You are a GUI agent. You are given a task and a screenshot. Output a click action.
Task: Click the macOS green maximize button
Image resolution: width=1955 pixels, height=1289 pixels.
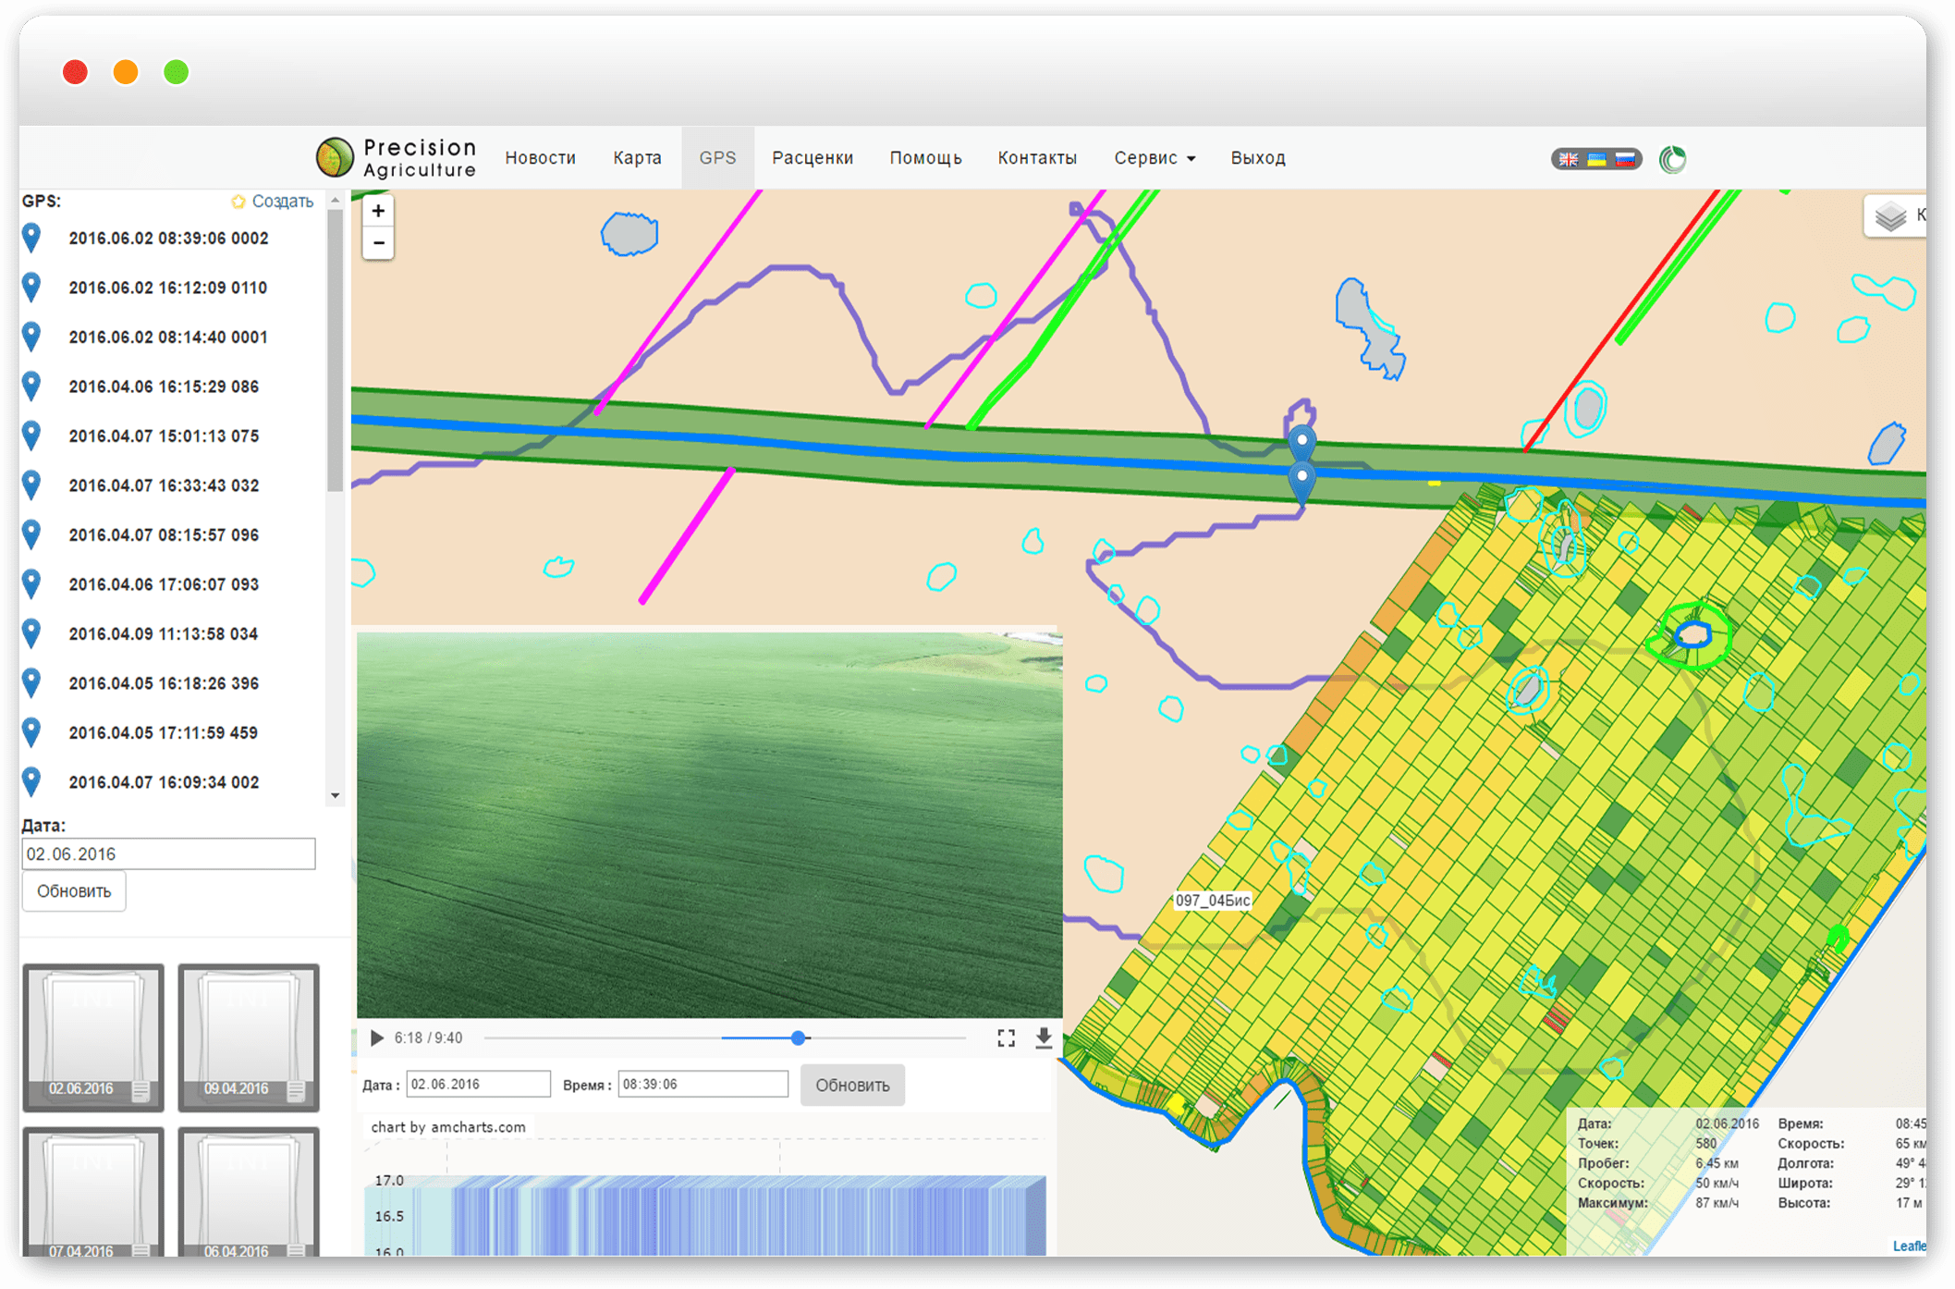point(177,72)
